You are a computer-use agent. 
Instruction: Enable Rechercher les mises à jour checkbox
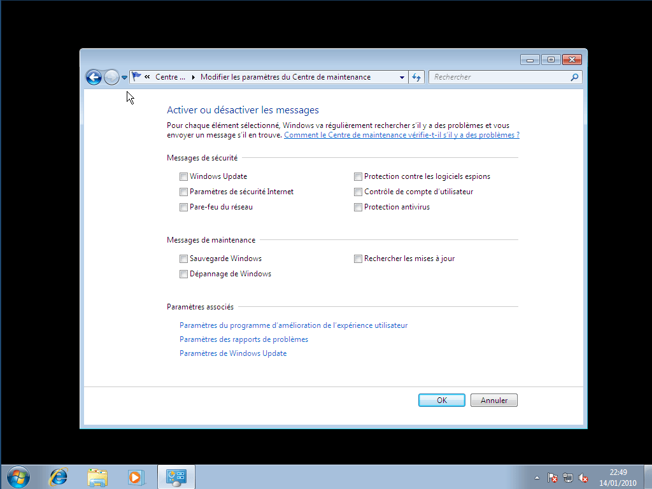pyautogui.click(x=358, y=259)
